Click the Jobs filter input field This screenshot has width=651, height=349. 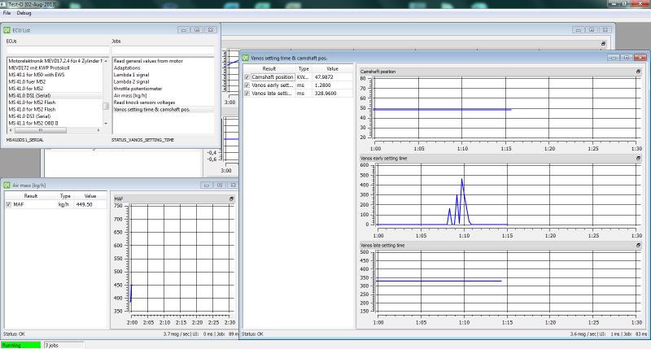tap(163, 50)
